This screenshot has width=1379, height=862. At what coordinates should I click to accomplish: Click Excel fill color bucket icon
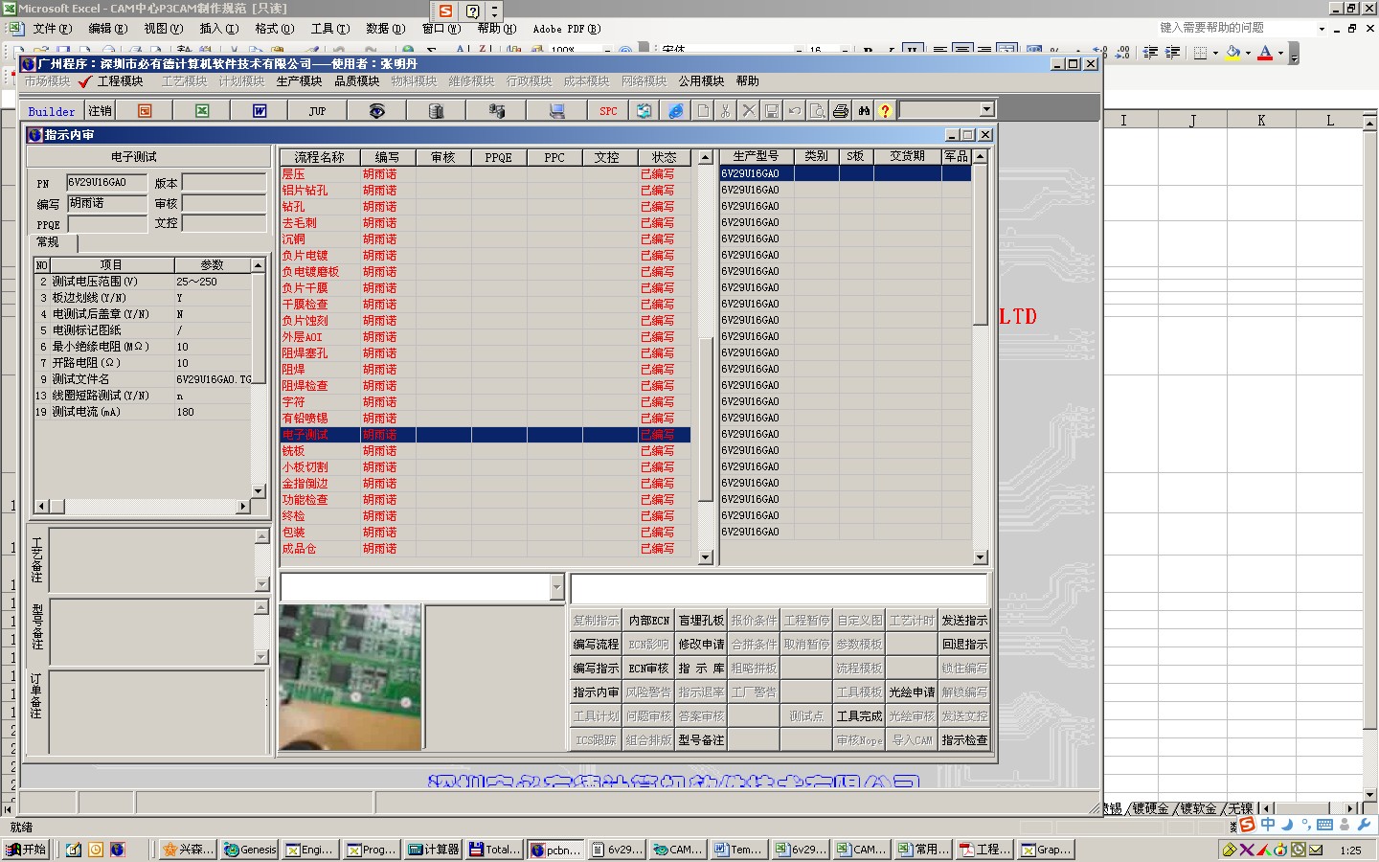[x=1232, y=53]
